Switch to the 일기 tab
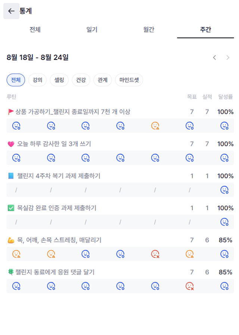The width and height of the screenshot is (239, 335). pyautogui.click(x=92, y=30)
